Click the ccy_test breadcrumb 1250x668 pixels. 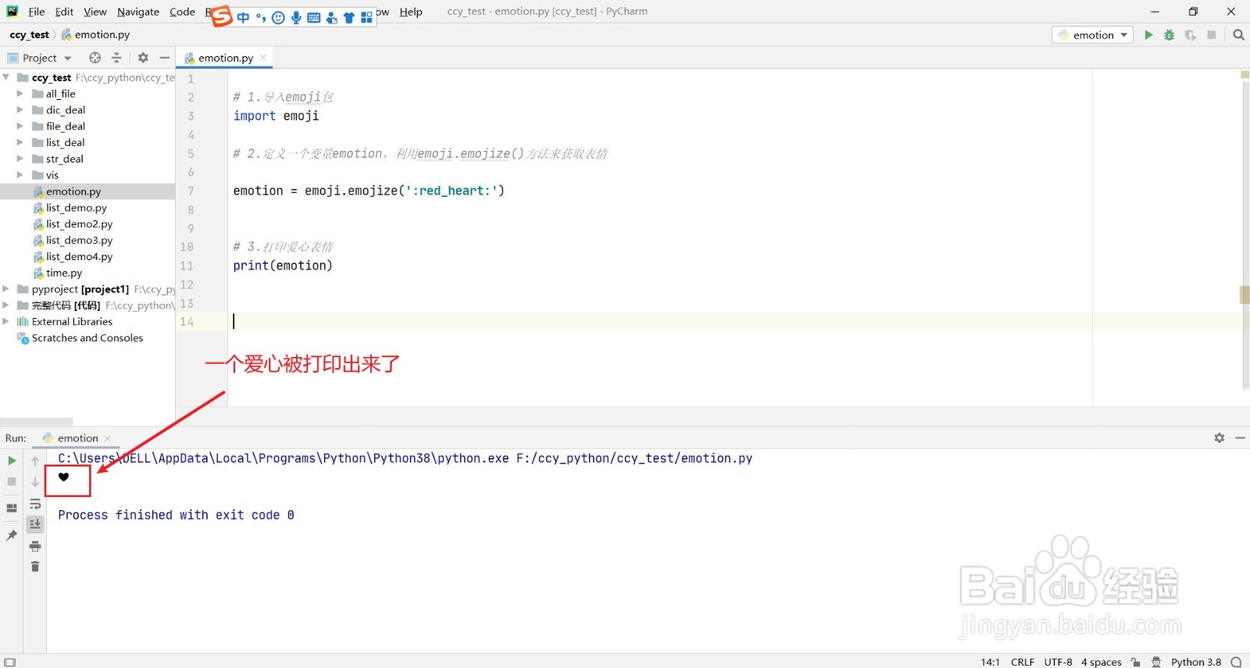coord(30,35)
